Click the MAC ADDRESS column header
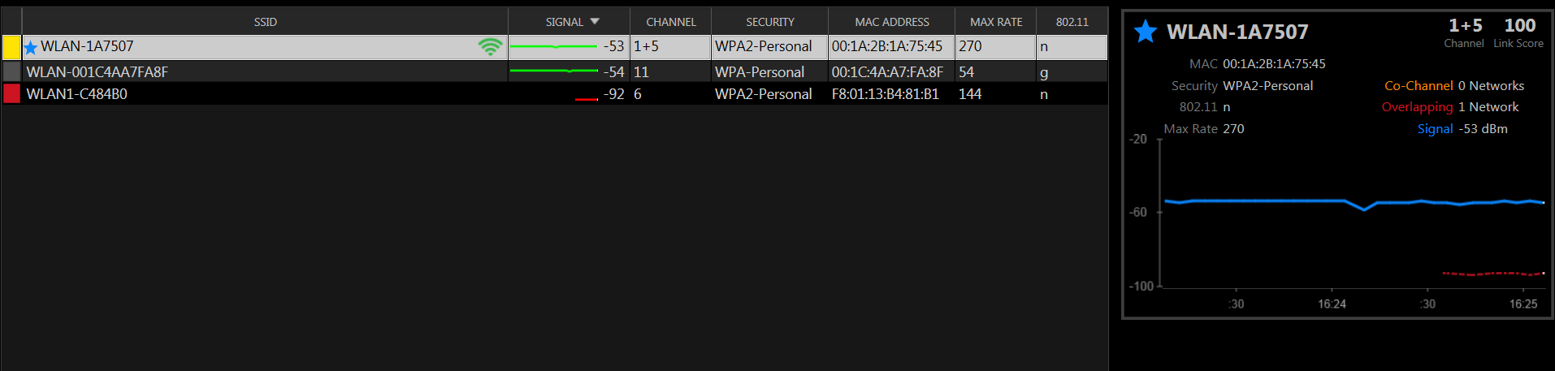The width and height of the screenshot is (1555, 371). 891,22
